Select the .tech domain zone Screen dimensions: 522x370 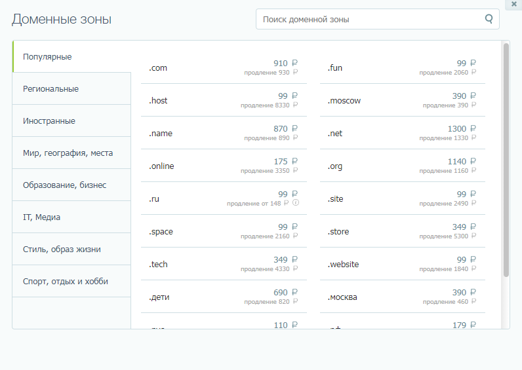(159, 265)
